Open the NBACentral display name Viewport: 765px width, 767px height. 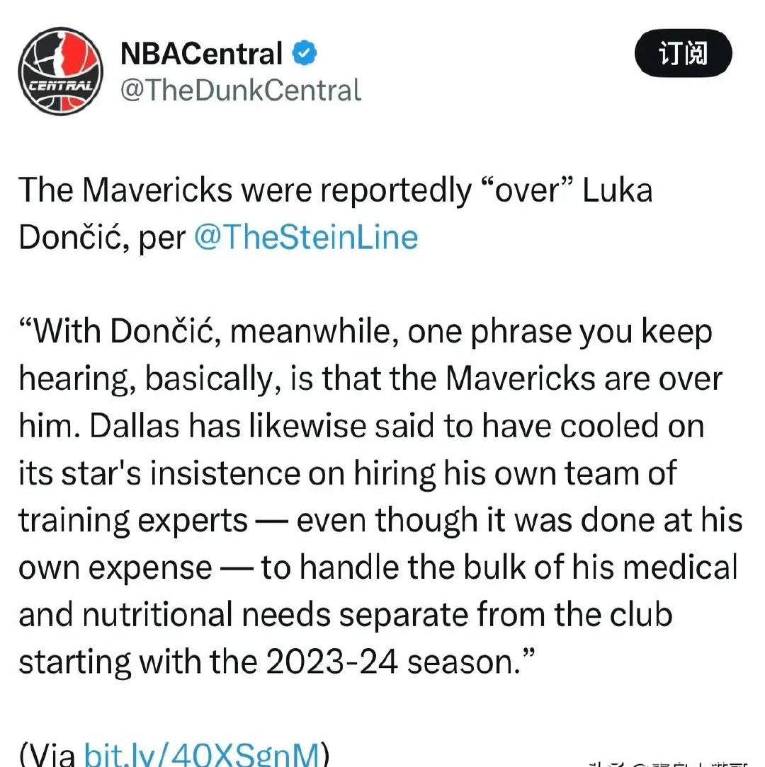click(x=201, y=53)
